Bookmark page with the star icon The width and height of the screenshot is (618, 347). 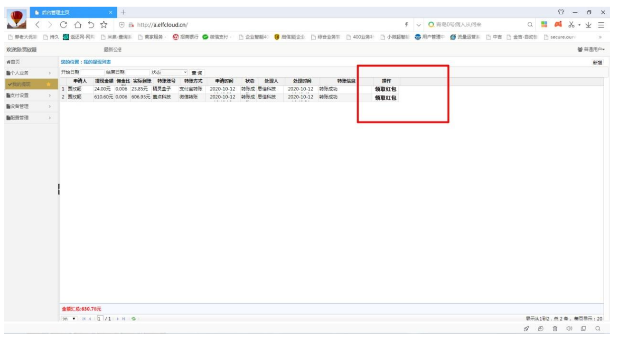point(103,25)
